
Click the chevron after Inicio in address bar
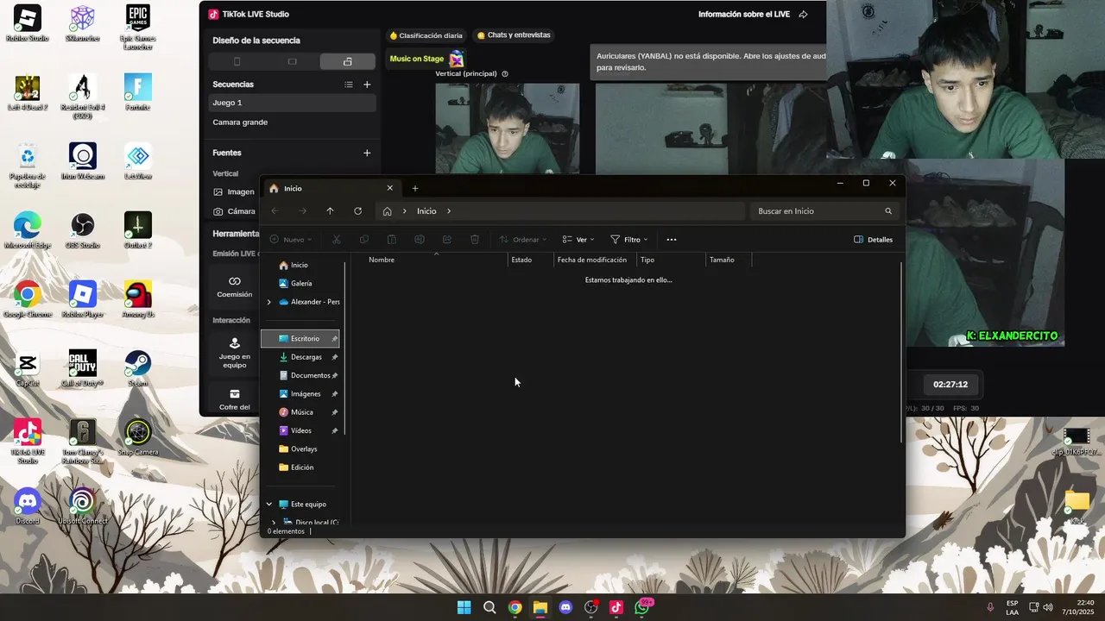(x=449, y=211)
